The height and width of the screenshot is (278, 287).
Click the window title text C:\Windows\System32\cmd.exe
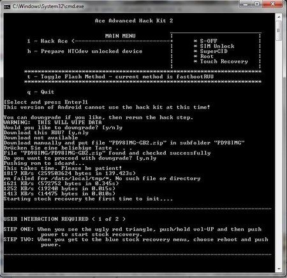48,6
